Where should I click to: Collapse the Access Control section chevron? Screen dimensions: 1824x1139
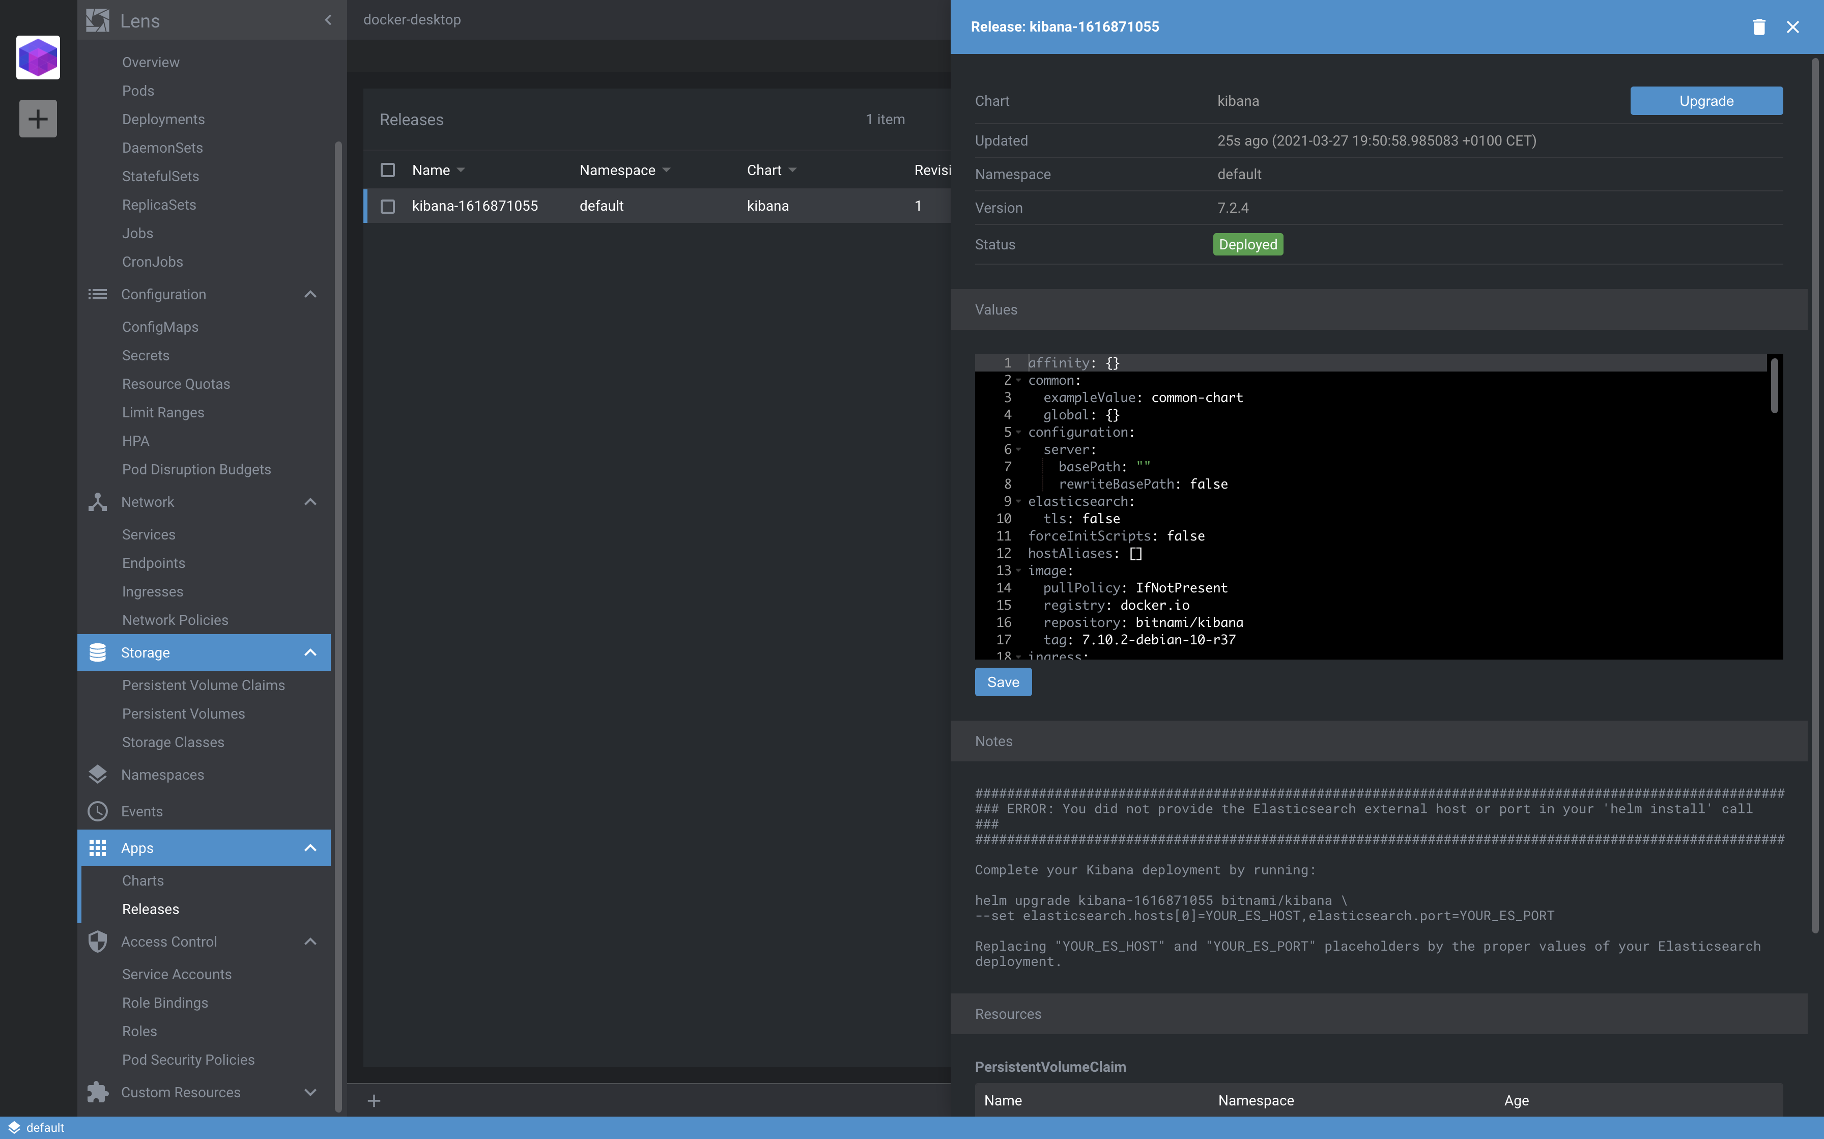pos(310,942)
